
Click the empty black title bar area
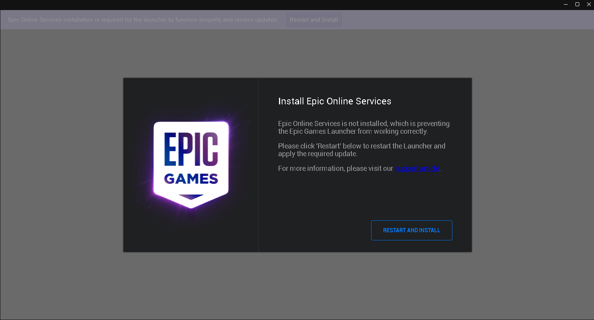[x=271, y=5]
